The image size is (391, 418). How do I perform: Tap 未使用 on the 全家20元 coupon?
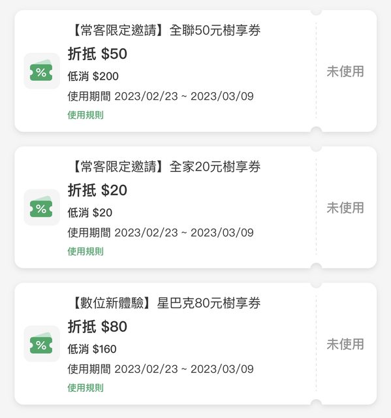(345, 208)
